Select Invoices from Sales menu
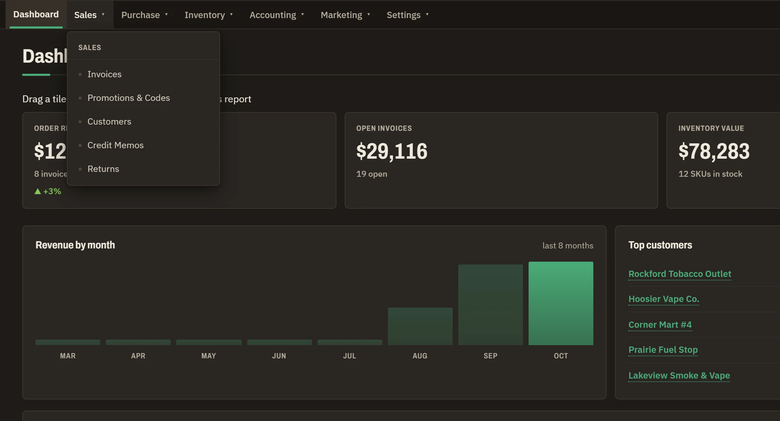 [143, 74]
